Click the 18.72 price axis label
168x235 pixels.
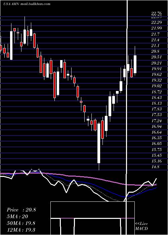pos(157,92)
